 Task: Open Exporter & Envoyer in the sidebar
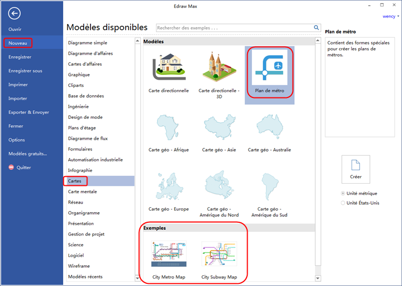pyautogui.click(x=29, y=112)
